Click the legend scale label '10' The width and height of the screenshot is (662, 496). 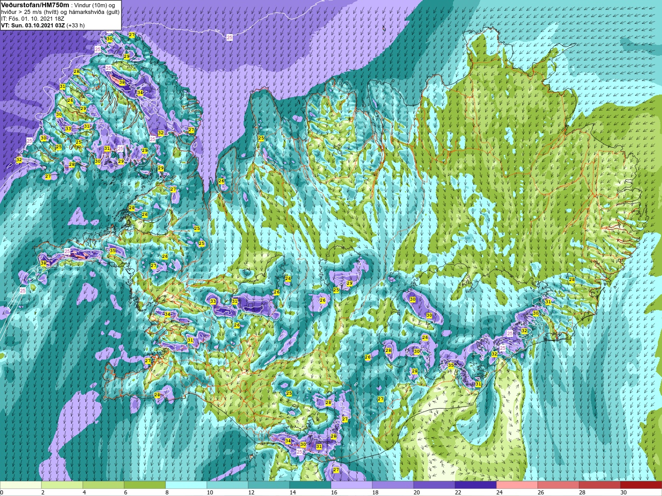click(210, 492)
